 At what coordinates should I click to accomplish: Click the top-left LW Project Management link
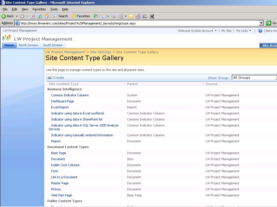[20, 31]
